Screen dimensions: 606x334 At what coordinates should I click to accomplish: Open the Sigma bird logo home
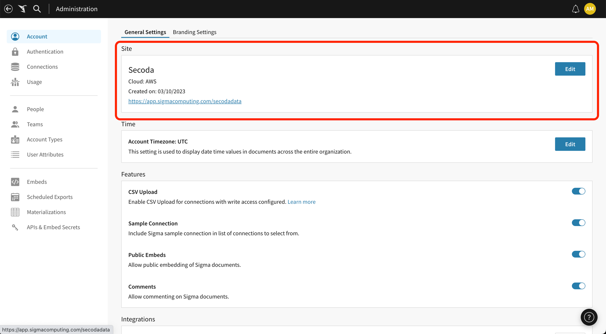coord(22,9)
